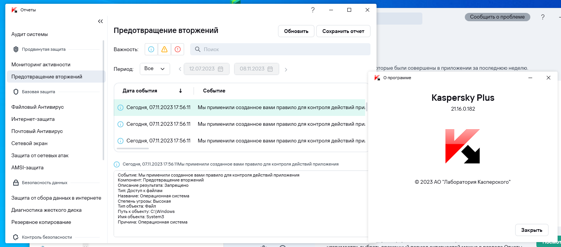Click Сообщить о проблеме in the main window
561x247 pixels.
[x=497, y=17]
